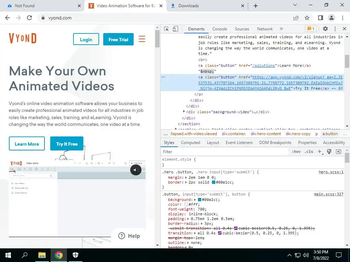Open the Vyond hamburger menu
This screenshot has height=262, width=350.
[142, 39]
